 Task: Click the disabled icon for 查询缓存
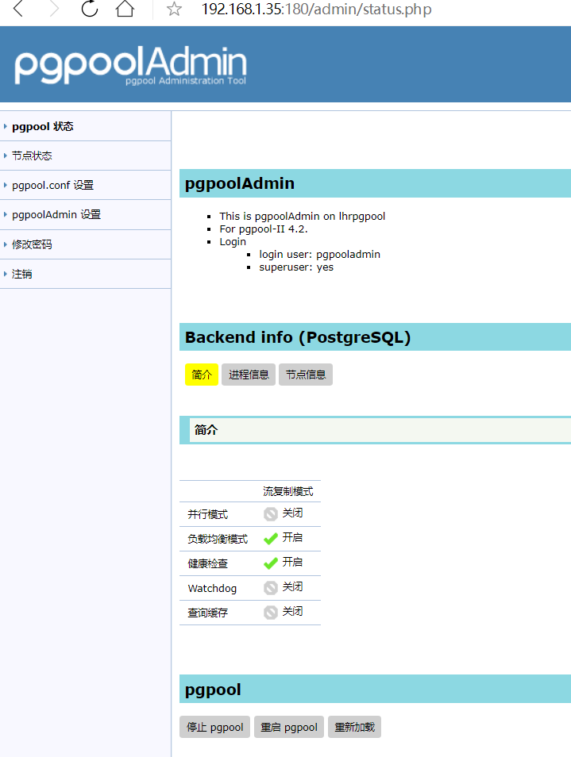(x=271, y=612)
